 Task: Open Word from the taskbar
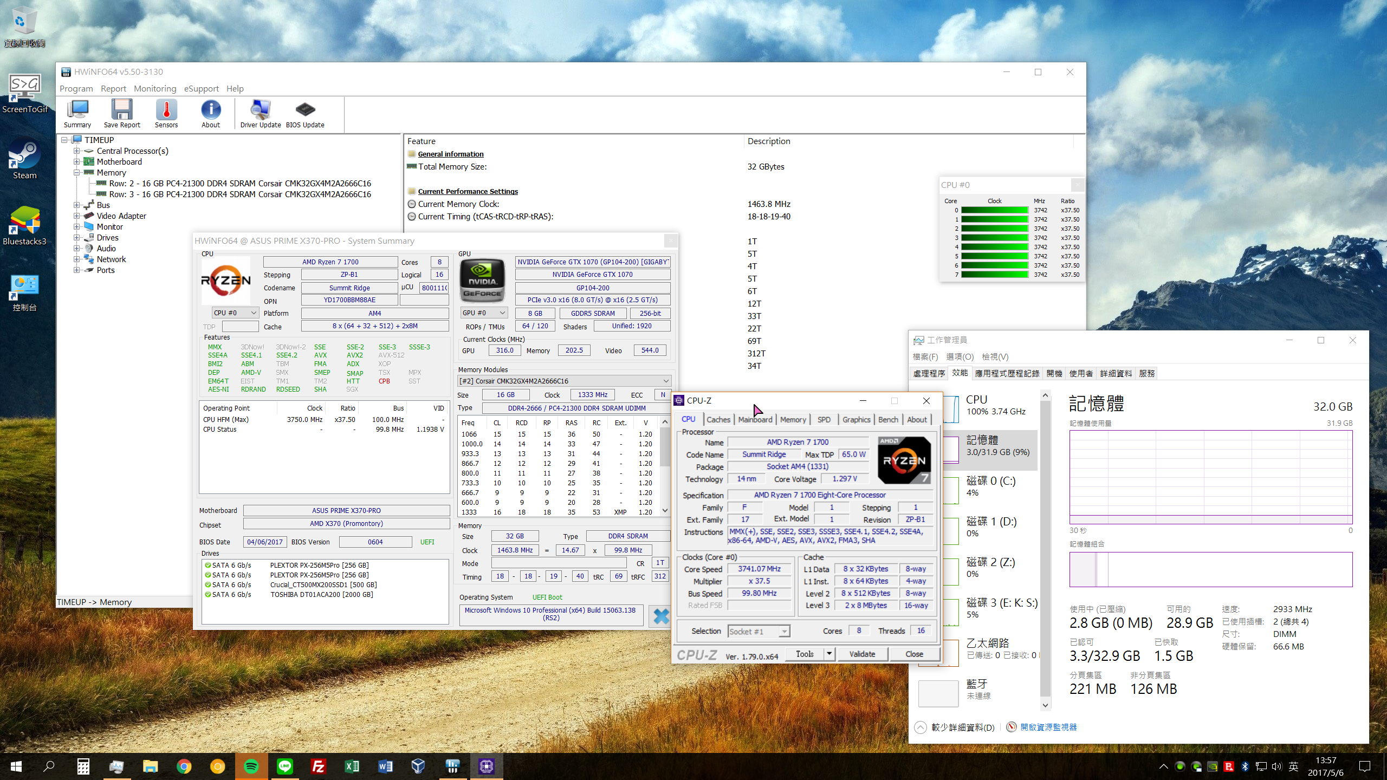click(x=385, y=766)
